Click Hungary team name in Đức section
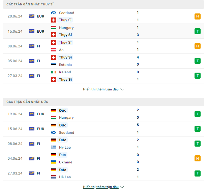 coord(66,117)
